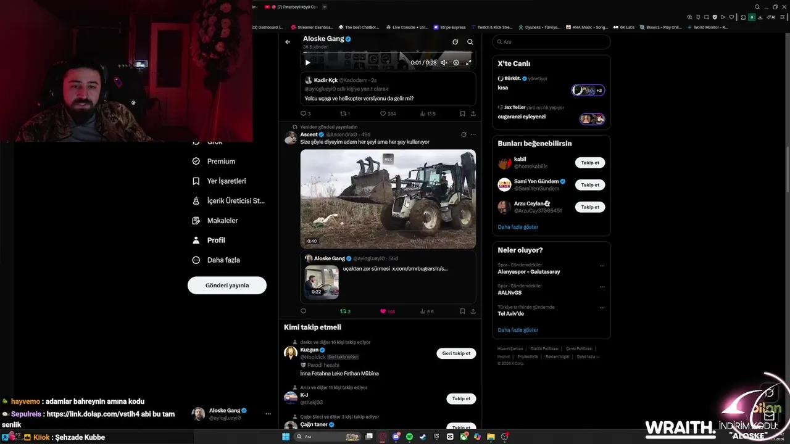Open Stripe Express bookmark
Screen dimensions: 790x444
click(x=450, y=27)
